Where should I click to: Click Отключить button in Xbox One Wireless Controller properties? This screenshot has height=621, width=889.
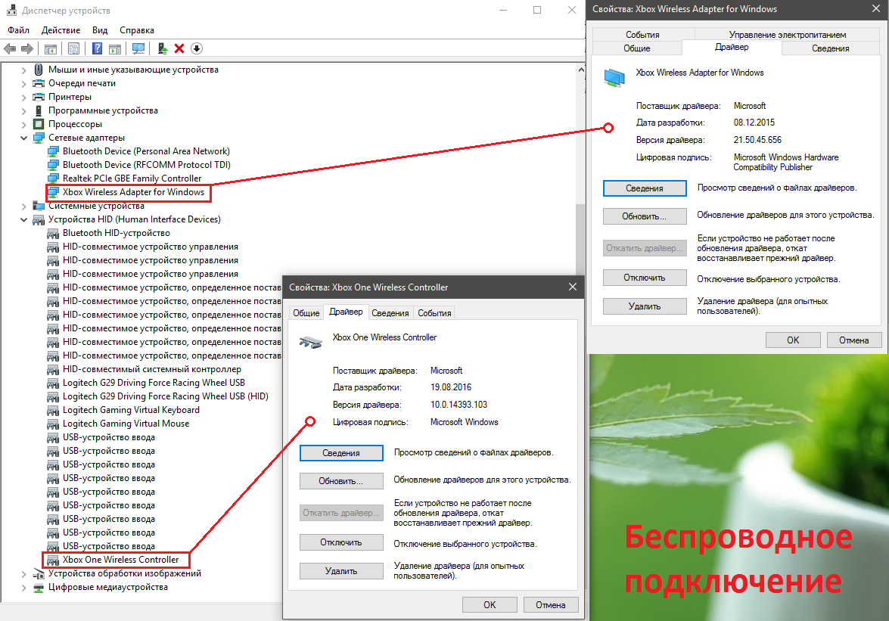[341, 542]
